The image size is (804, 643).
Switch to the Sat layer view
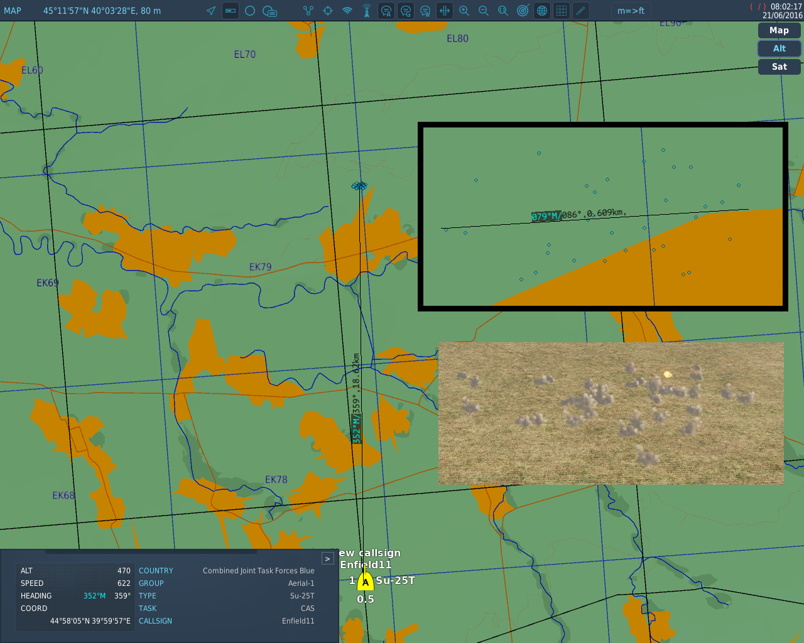click(x=779, y=67)
